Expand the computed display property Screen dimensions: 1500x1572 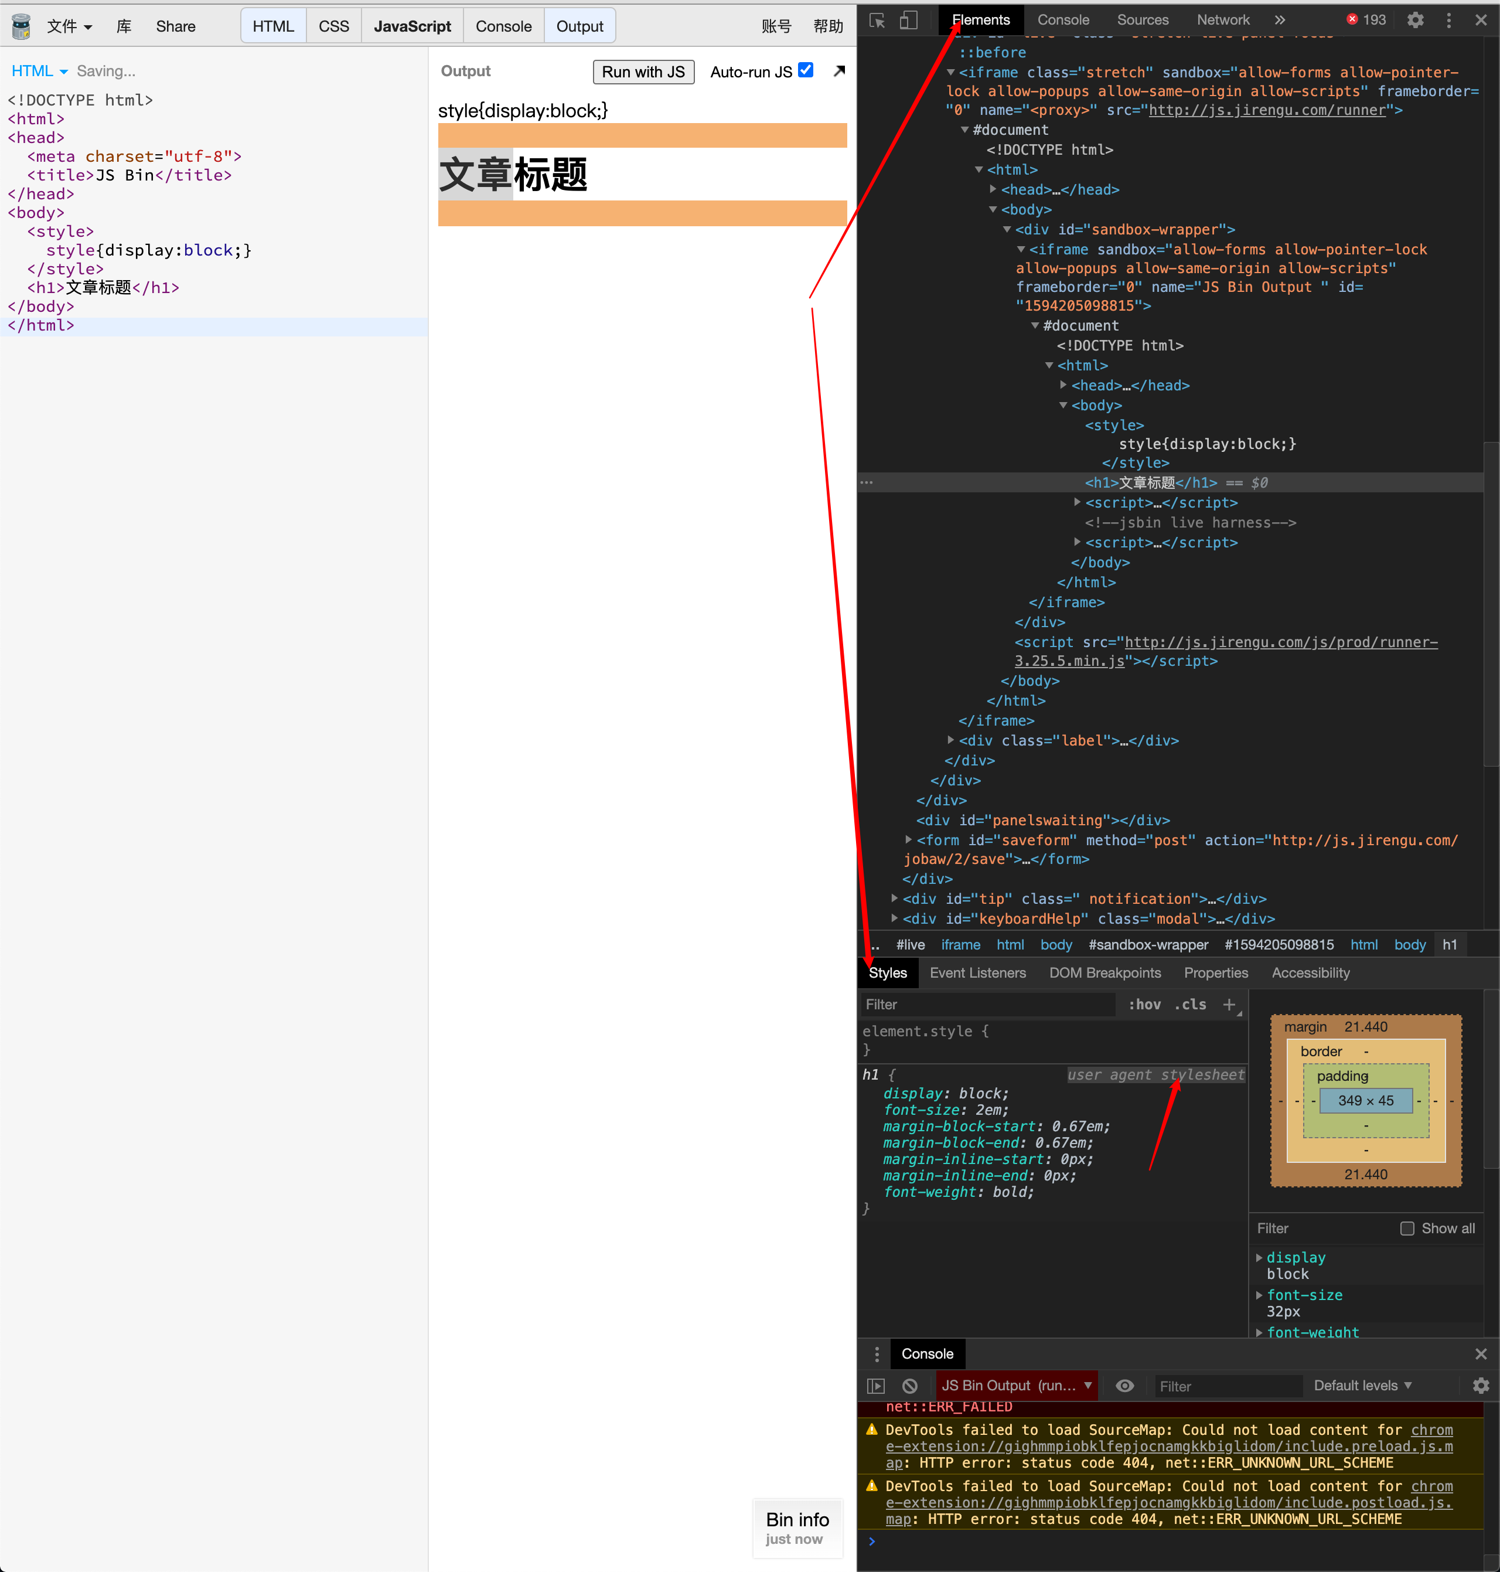(x=1259, y=1258)
